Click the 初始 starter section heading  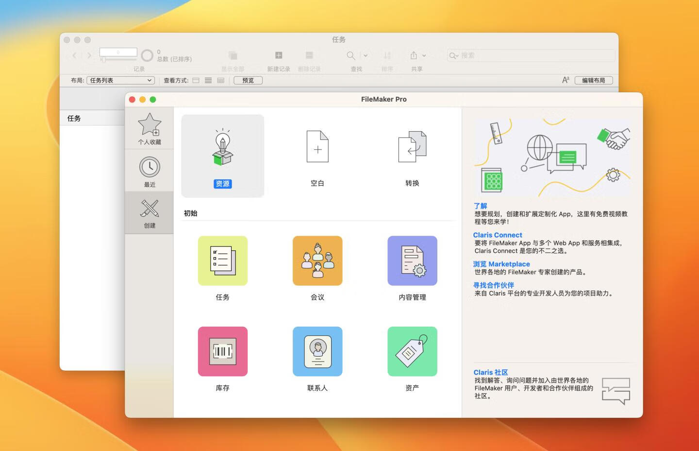pyautogui.click(x=190, y=213)
